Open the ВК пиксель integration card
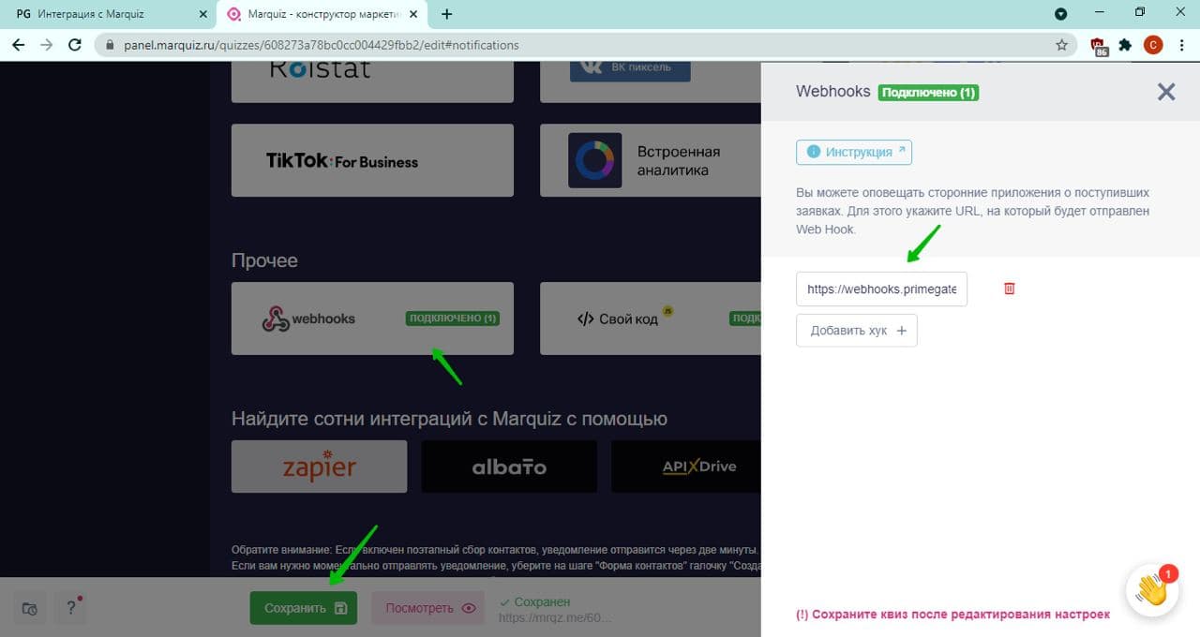 coord(651,81)
